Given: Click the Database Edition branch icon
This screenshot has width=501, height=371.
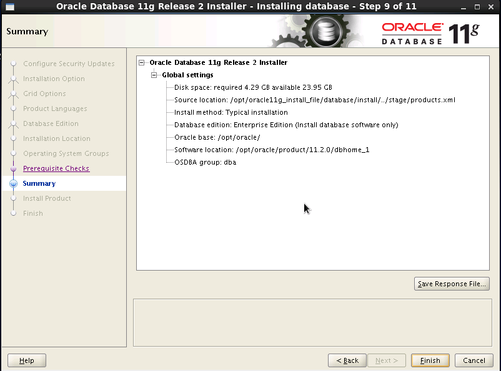Looking at the screenshot, I should pos(13,124).
